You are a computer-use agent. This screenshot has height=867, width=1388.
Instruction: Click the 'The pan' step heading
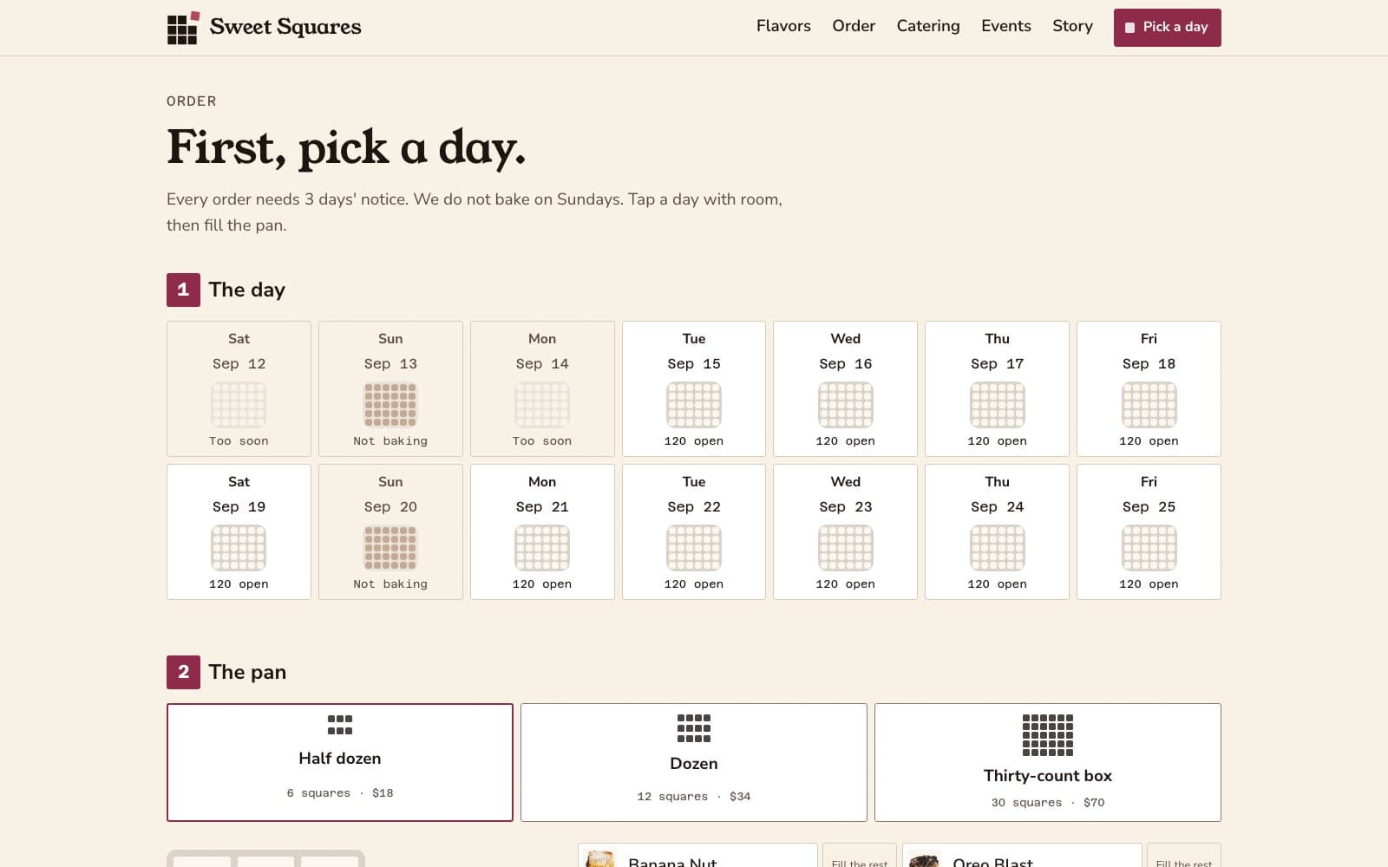pos(247,672)
